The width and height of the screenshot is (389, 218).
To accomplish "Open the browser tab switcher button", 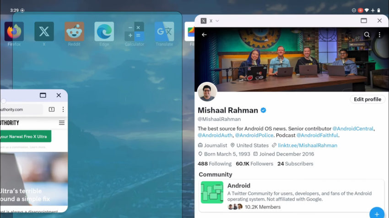I will [52, 109].
